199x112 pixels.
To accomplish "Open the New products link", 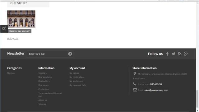I will click(x=45, y=77).
